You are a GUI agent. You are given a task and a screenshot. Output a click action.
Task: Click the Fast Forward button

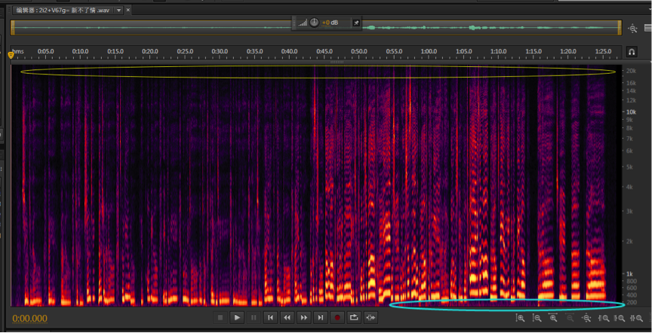click(x=303, y=318)
